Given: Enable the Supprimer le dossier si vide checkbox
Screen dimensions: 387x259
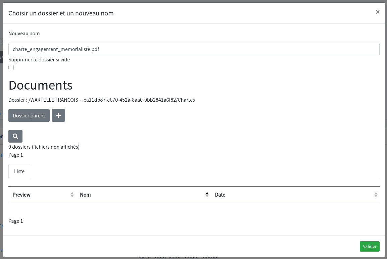Looking at the screenshot, I should [11, 67].
